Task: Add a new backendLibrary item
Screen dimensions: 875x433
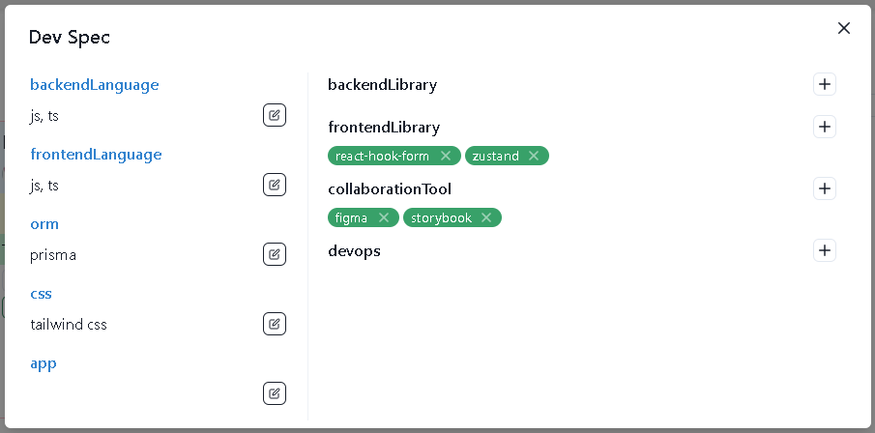Action: point(824,84)
